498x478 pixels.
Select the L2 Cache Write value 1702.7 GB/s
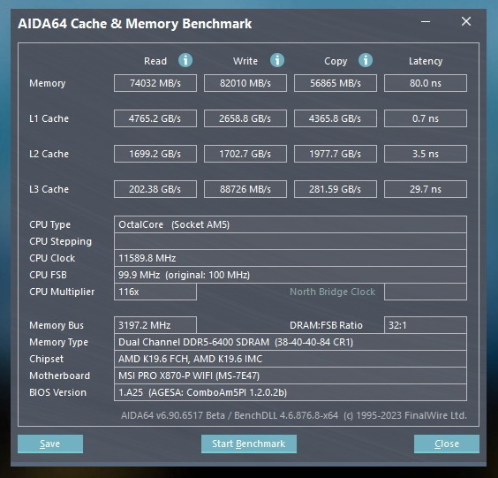(245, 154)
